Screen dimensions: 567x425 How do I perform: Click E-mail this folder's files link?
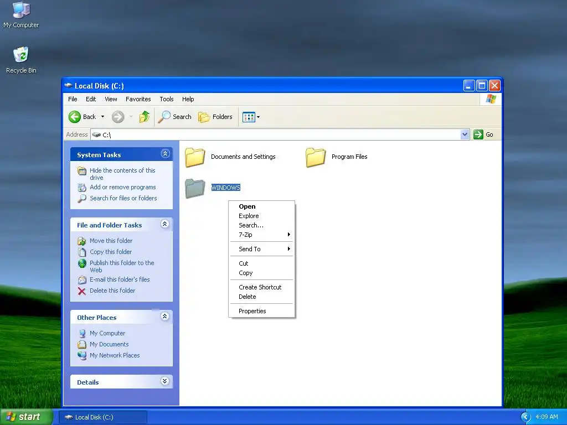120,279
